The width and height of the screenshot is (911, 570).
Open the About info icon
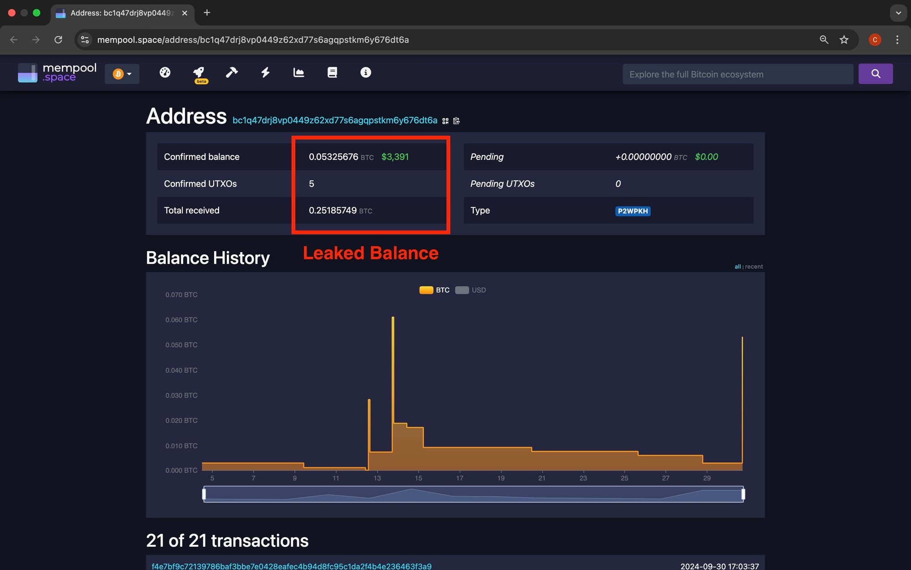(366, 72)
